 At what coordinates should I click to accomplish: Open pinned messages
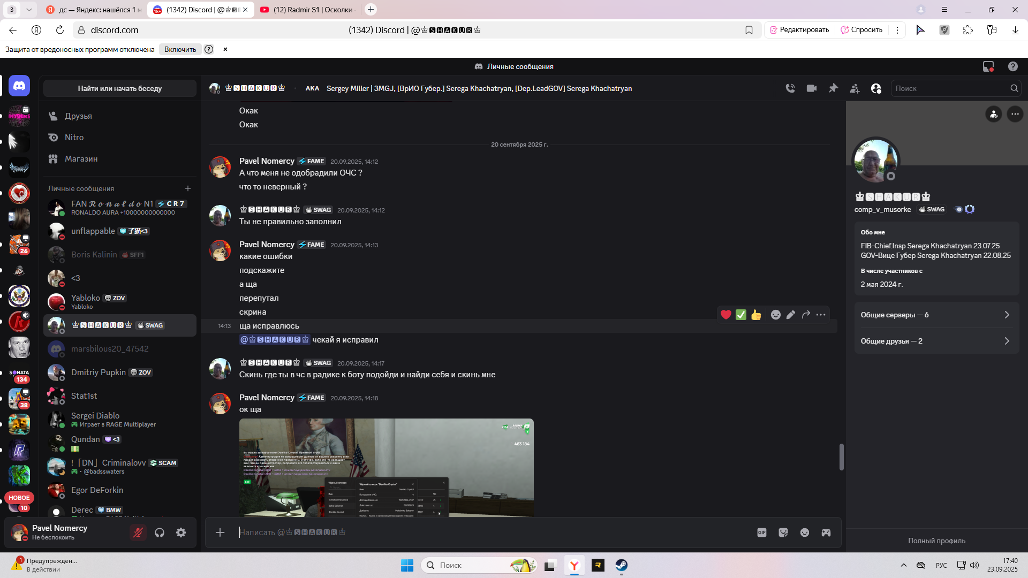coord(833,88)
